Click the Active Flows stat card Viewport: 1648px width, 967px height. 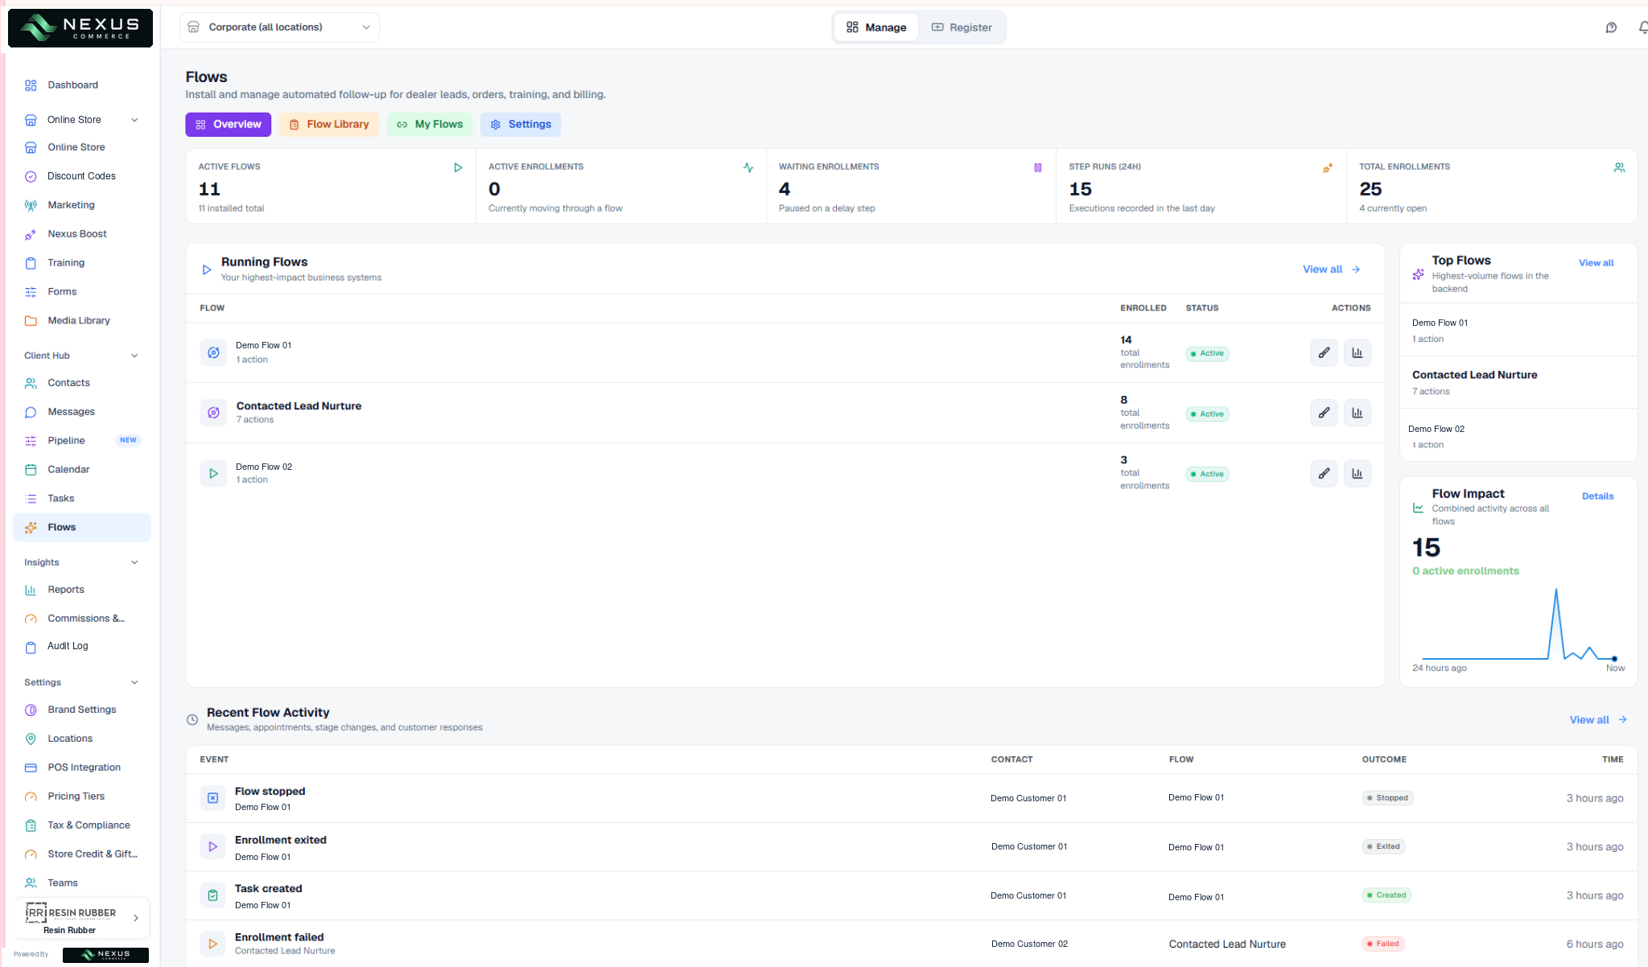[331, 187]
